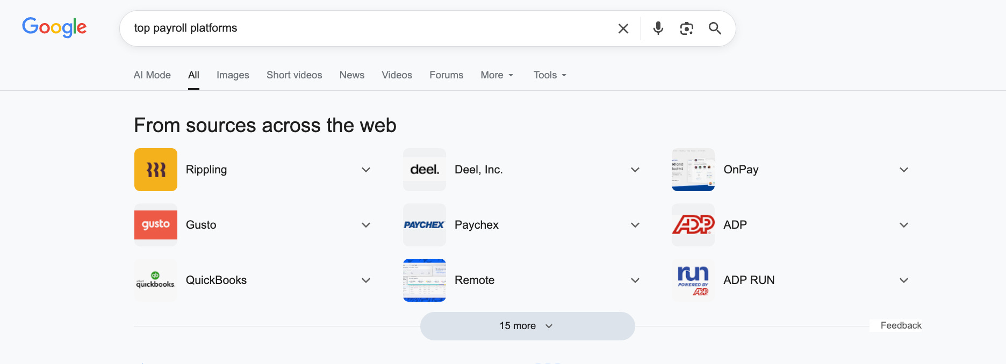
Task: Click the magnifying glass search button
Action: [715, 28]
